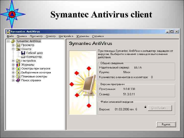
Task: Click the drive icon beside Компьютер
Action: (23, 57)
